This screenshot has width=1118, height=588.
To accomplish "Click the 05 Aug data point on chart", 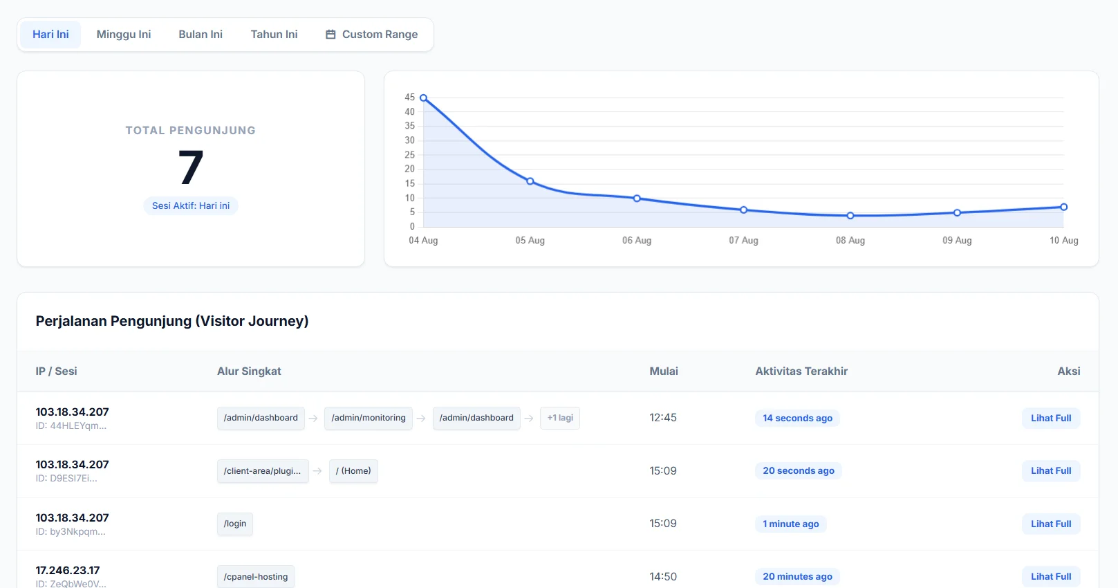I will [x=530, y=181].
